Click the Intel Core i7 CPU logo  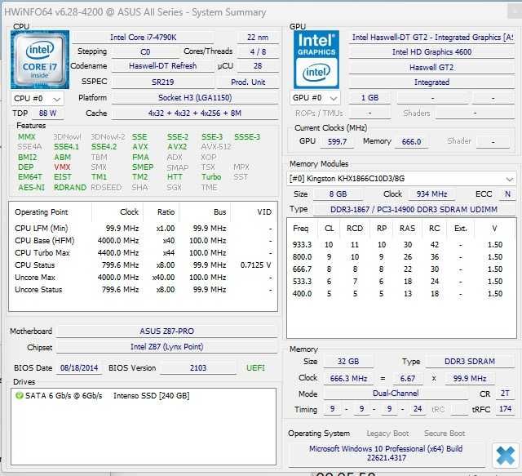pyautogui.click(x=40, y=60)
